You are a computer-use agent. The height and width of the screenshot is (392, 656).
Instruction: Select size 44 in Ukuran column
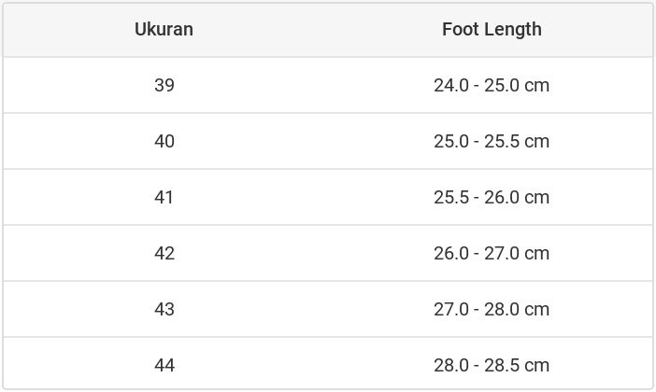click(164, 365)
